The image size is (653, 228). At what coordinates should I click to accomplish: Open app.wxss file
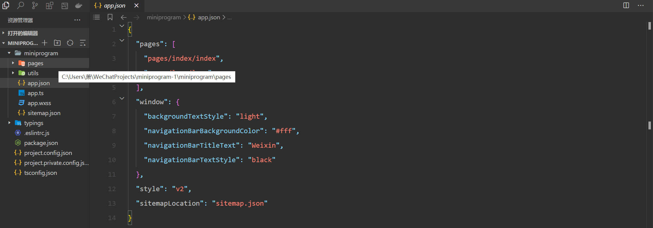[x=39, y=103]
